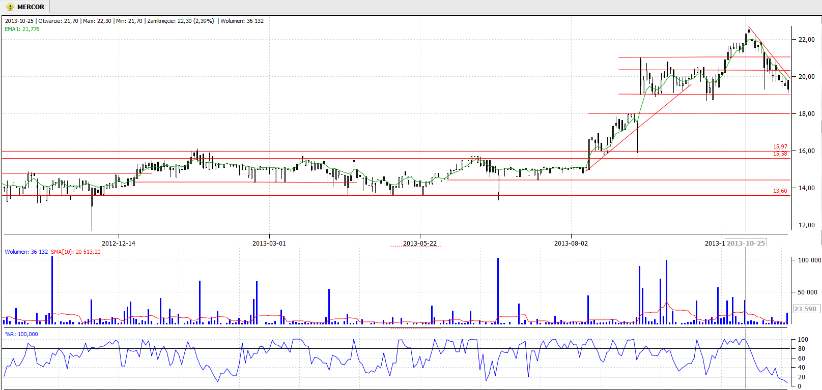822x390 pixels.
Task: Click the Zamknięcie: 22,30 (2,39%) header value
Action: pos(181,21)
